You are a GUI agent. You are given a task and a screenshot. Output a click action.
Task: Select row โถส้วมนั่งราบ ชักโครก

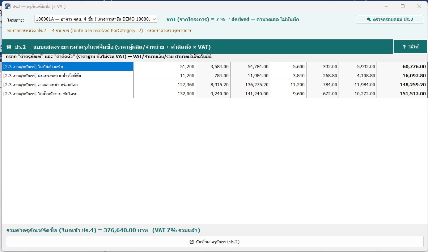(x=68, y=94)
